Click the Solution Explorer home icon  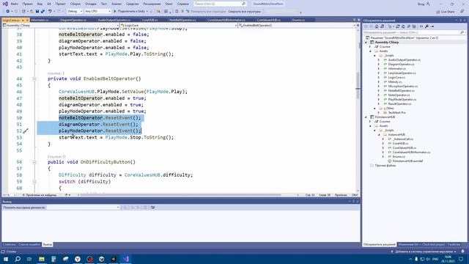point(377,26)
